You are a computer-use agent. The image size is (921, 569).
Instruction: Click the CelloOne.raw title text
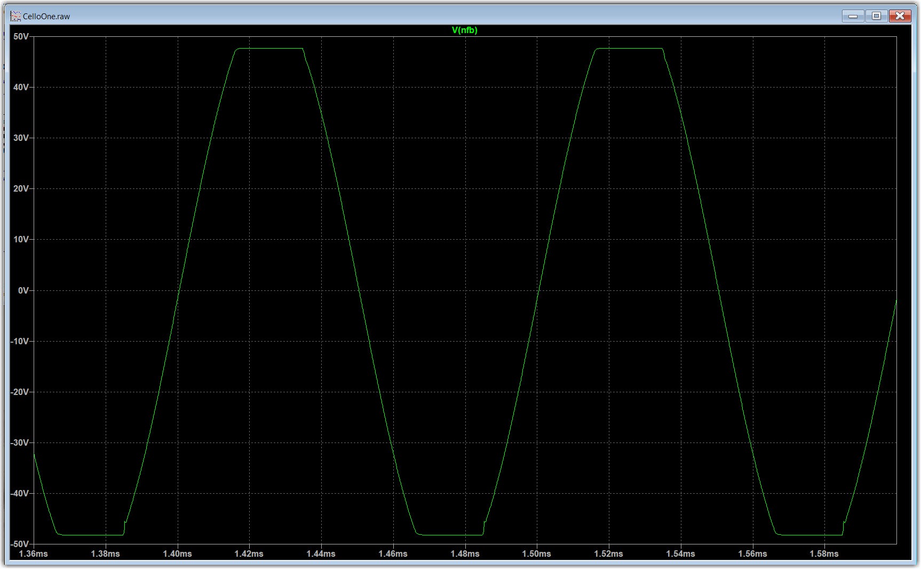46,17
